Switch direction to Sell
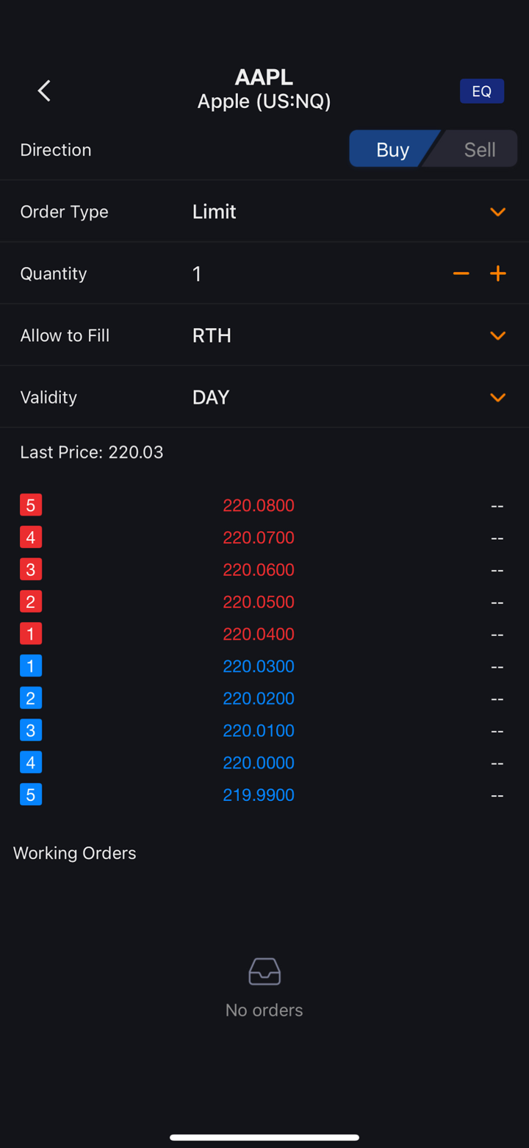This screenshot has width=529, height=1148. coord(479,150)
